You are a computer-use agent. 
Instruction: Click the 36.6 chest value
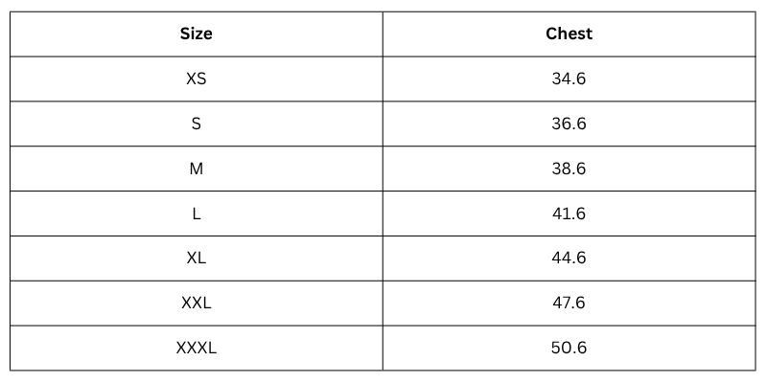569,124
